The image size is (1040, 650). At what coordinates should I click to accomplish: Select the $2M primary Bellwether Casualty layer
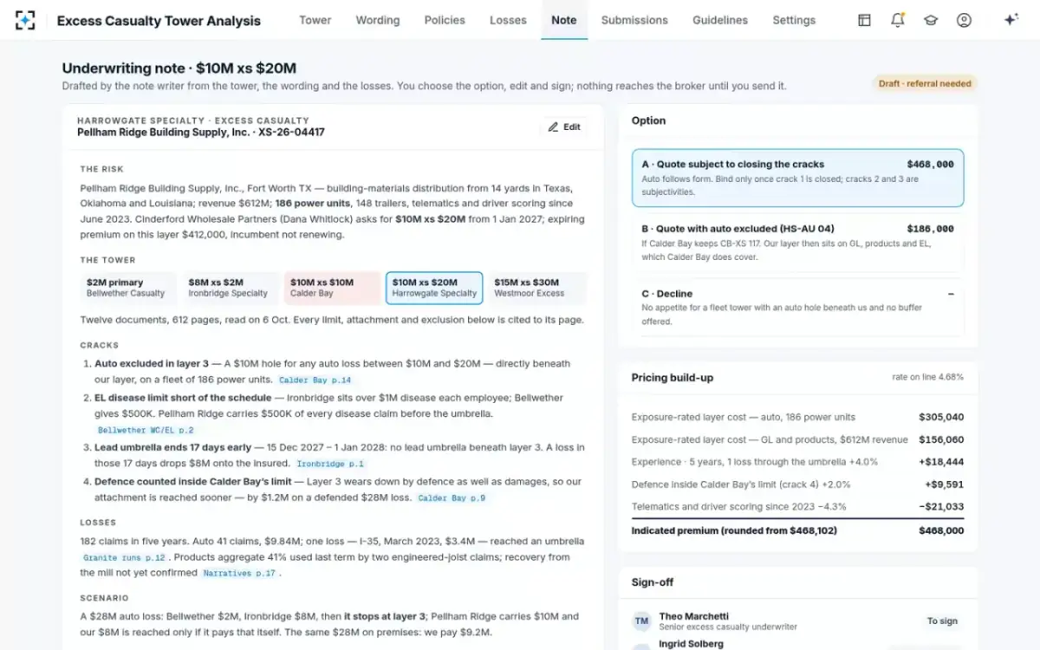click(x=127, y=288)
